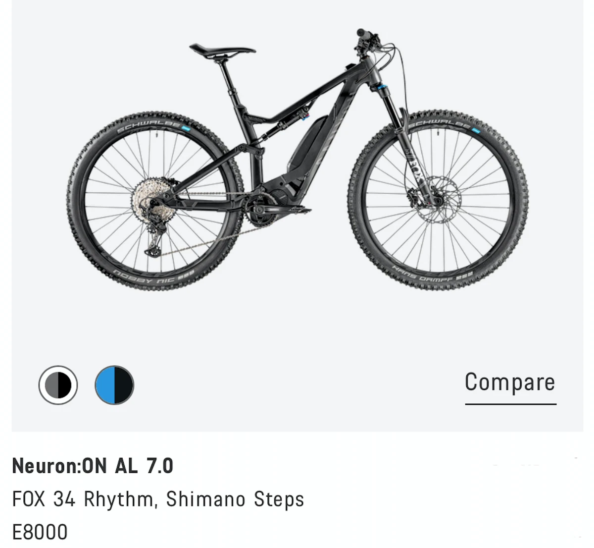The height and width of the screenshot is (548, 594).
Task: Click the E8000 spec text
Action: [40, 532]
